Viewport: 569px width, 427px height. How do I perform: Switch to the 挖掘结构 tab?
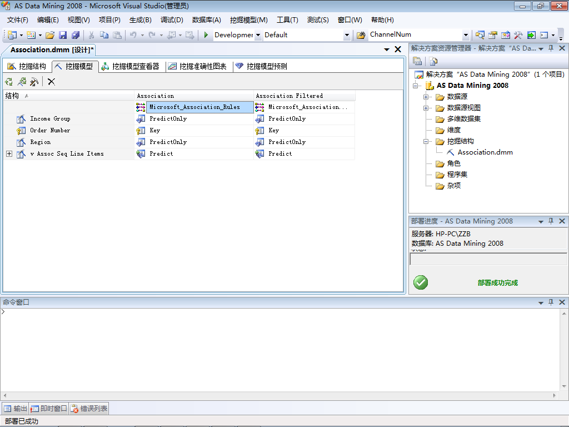click(x=27, y=66)
